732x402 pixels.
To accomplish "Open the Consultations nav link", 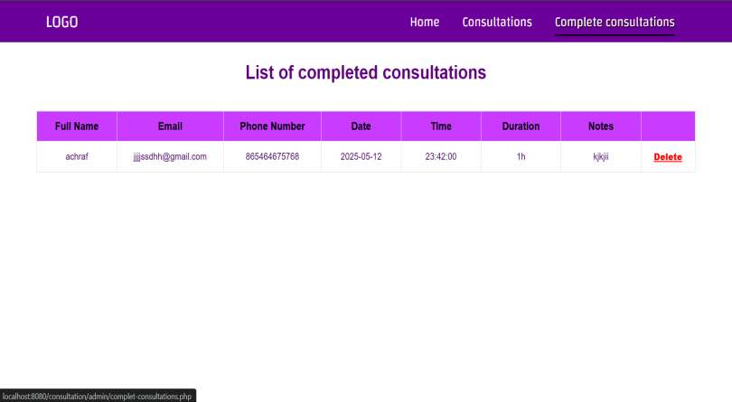I will coord(497,22).
